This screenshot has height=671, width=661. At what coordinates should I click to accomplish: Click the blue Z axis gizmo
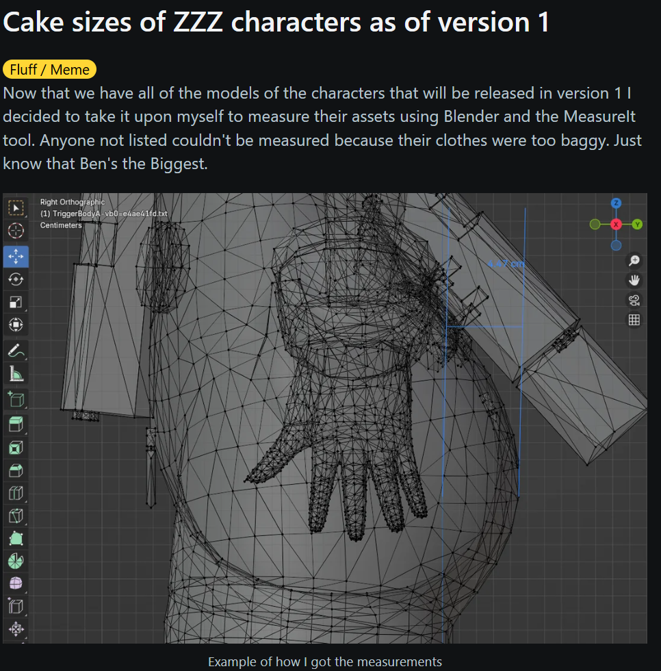pos(616,203)
